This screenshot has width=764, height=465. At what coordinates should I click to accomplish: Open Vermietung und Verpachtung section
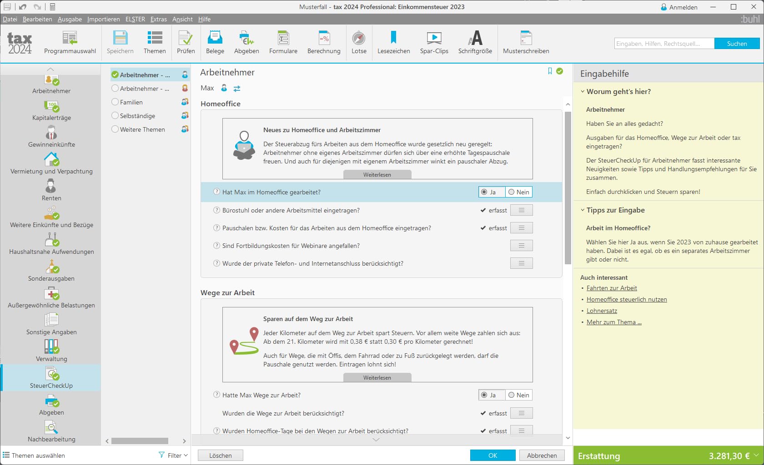click(51, 164)
